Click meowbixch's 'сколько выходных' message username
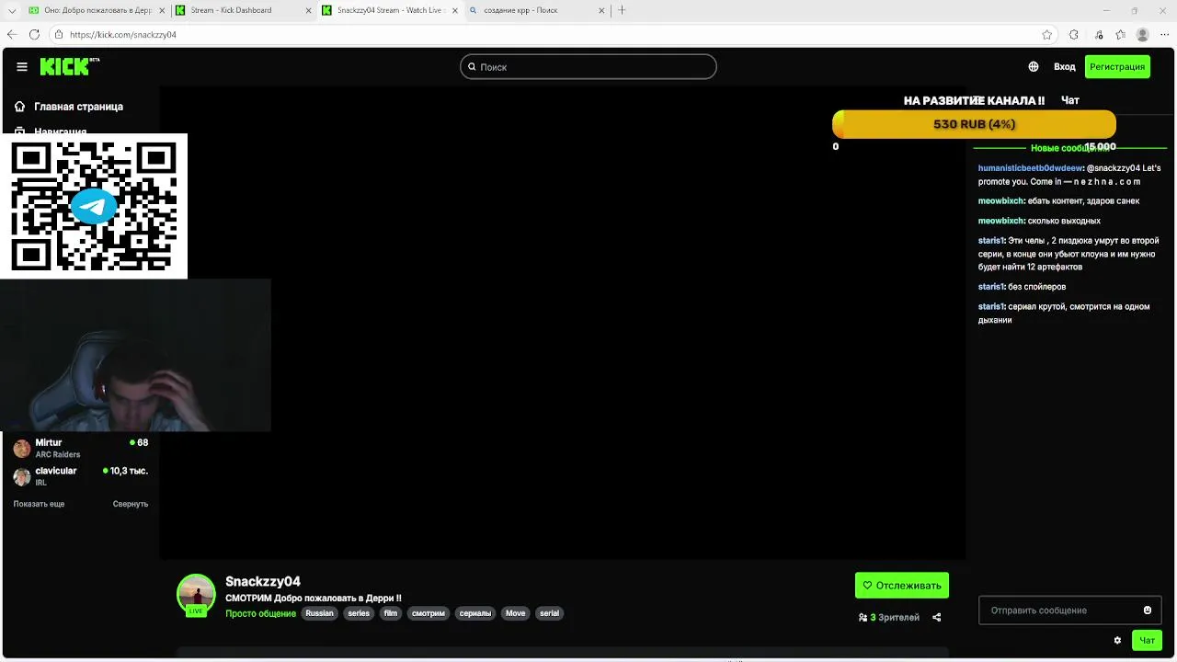This screenshot has height=662, width=1177. click(x=1000, y=221)
